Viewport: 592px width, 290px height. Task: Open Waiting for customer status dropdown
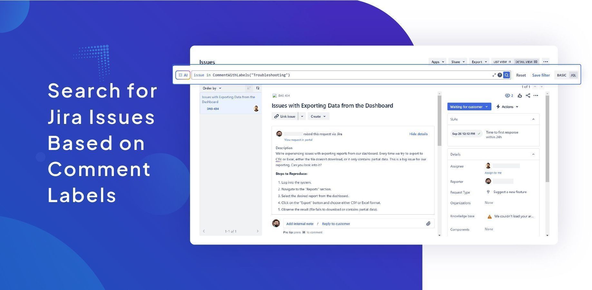pos(469,107)
